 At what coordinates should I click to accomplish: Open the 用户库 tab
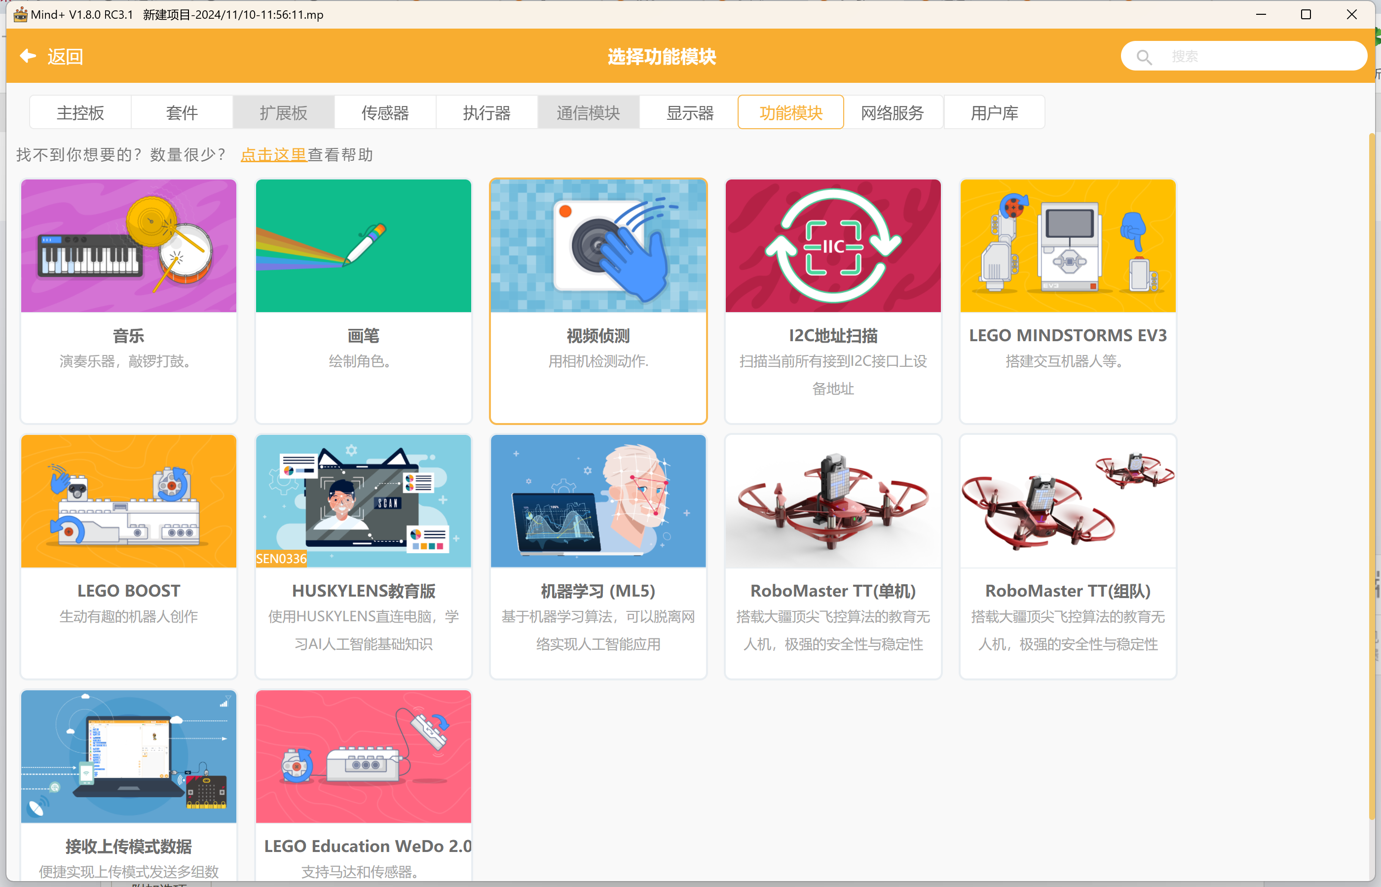point(994,112)
